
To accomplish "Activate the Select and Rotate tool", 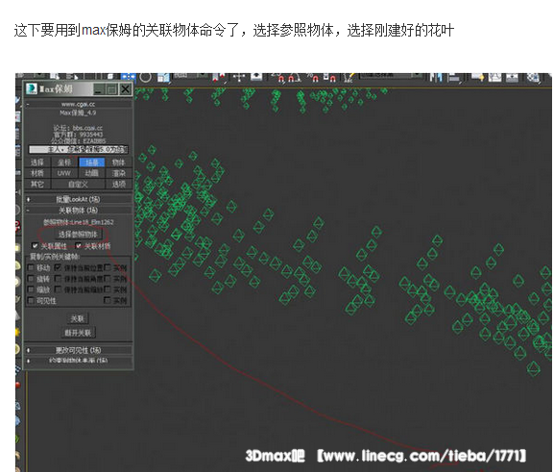I will 145,77.
